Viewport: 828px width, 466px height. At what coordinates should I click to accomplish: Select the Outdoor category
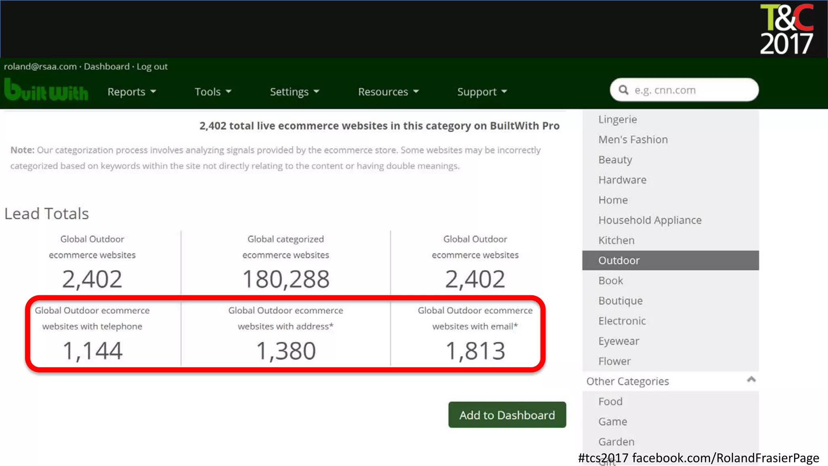click(x=619, y=261)
